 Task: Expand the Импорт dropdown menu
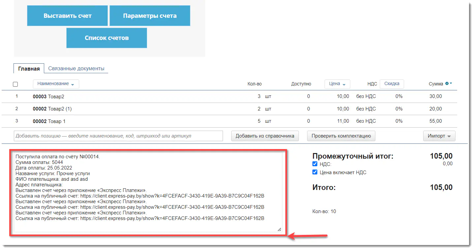[439, 136]
